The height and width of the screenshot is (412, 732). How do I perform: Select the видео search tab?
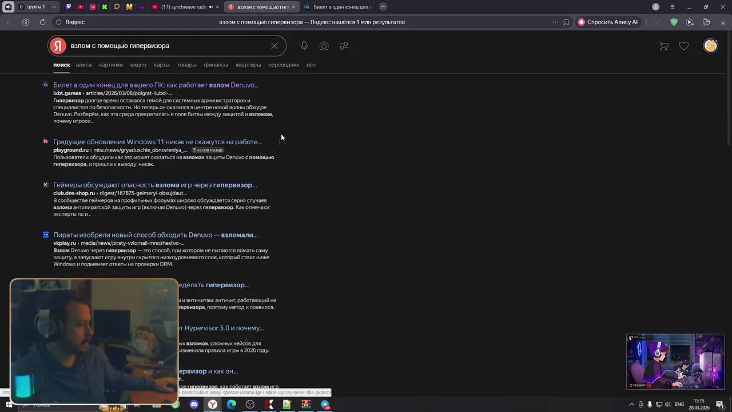pyautogui.click(x=138, y=65)
